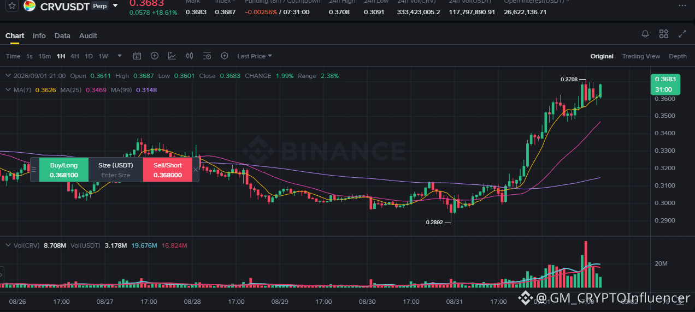
Task: Open the go-to-date calendar icon
Action: pos(137,56)
